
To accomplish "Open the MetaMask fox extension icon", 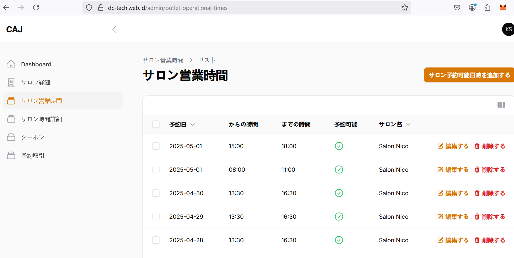I will (503, 7).
